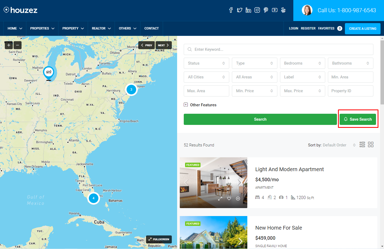384x249 pixels.
Task: Click the Register link
Action: click(x=308, y=28)
